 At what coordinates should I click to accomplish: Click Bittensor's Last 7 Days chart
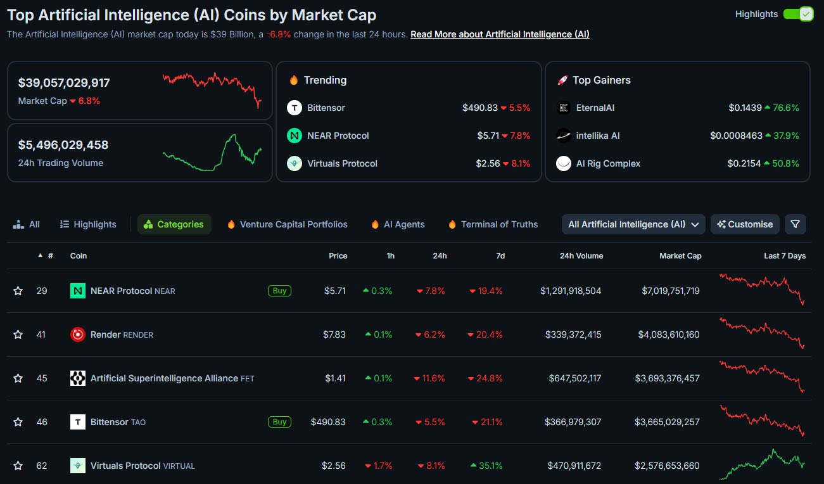tap(763, 421)
